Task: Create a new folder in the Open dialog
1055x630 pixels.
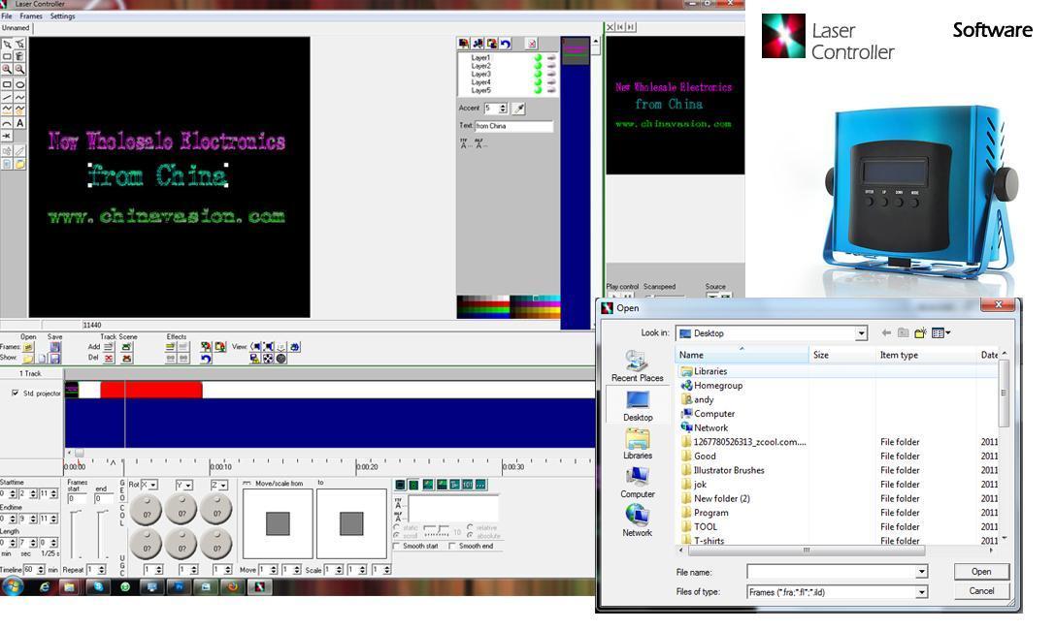Action: pyautogui.click(x=920, y=333)
